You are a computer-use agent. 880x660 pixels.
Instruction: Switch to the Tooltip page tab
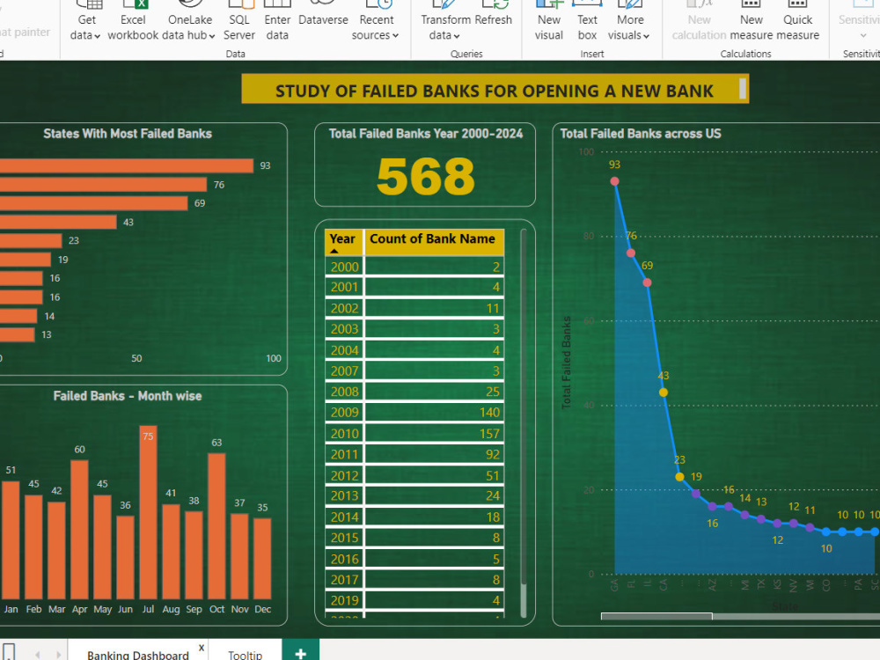click(245, 654)
